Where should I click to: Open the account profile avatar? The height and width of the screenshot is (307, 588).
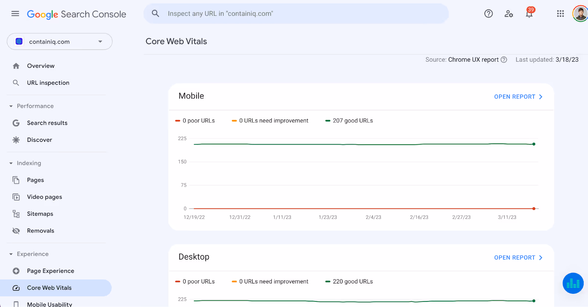pyautogui.click(x=580, y=14)
